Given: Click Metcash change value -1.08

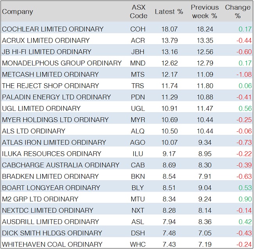Looking at the screenshot, I should point(243,74).
